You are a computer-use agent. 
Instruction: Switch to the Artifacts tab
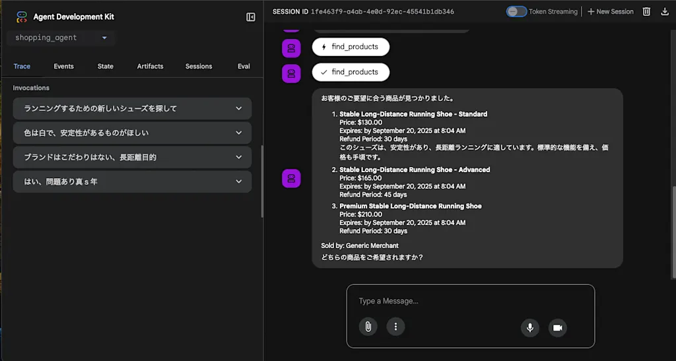150,67
